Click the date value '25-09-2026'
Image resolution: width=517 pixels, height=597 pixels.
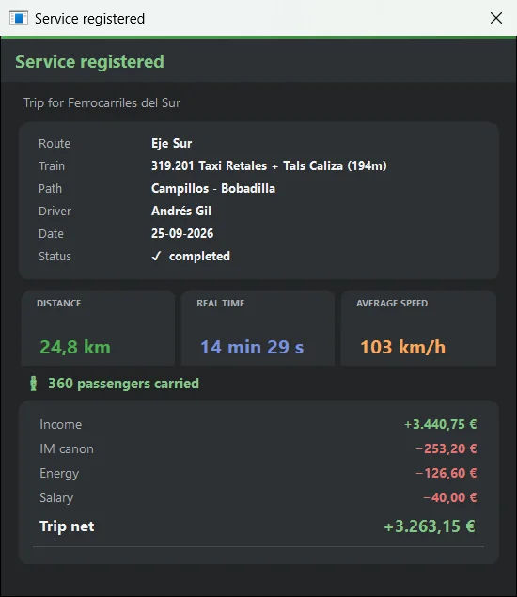(x=182, y=233)
